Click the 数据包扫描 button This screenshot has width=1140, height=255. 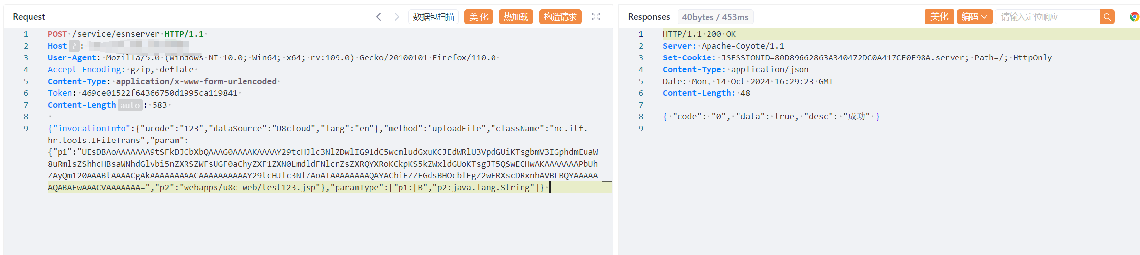coord(433,17)
